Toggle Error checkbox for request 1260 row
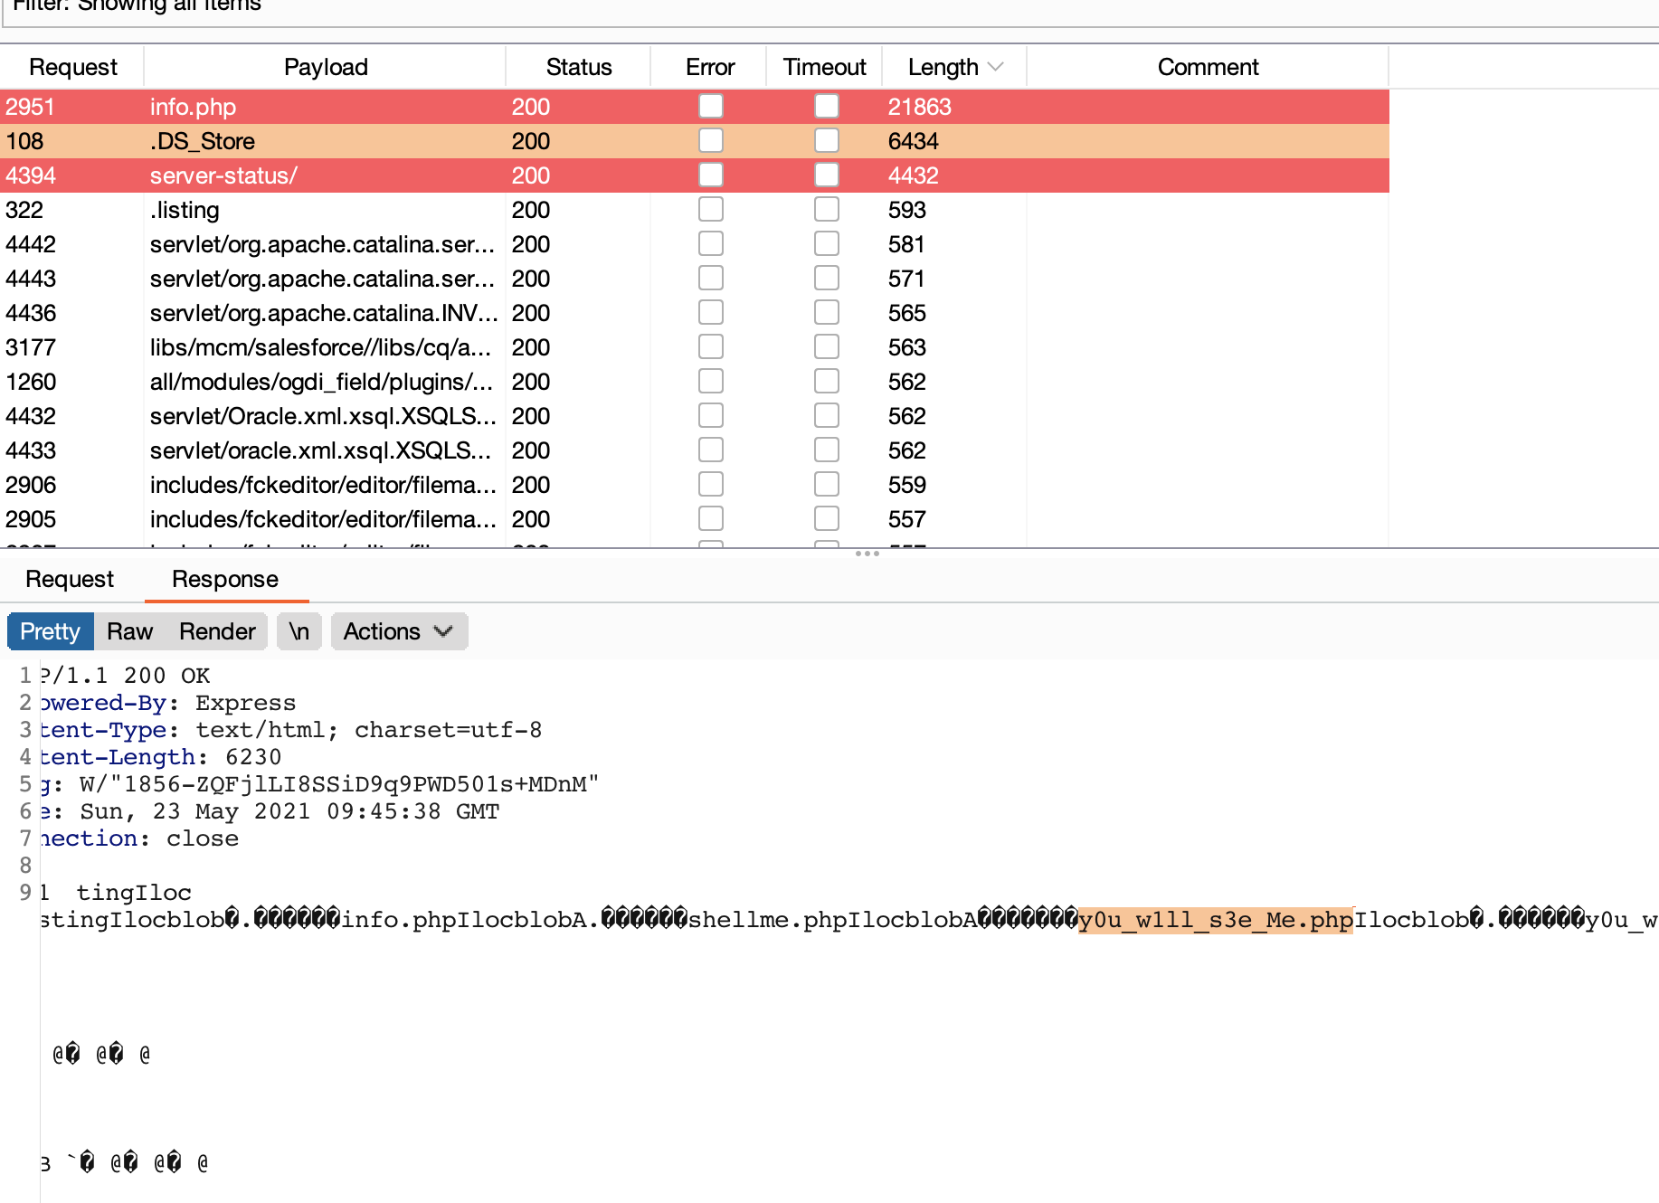Screen dimensions: 1659x1203 click(711, 381)
